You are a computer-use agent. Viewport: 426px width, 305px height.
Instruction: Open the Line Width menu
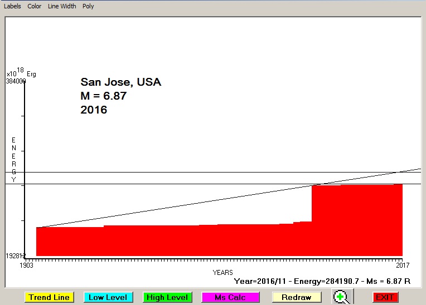pos(62,6)
